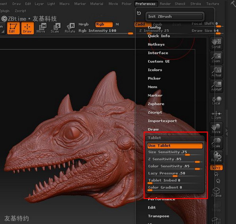Toggle the M material mode
Image resolution: width=236 pixels, height=224 pixels.
tap(117, 24)
